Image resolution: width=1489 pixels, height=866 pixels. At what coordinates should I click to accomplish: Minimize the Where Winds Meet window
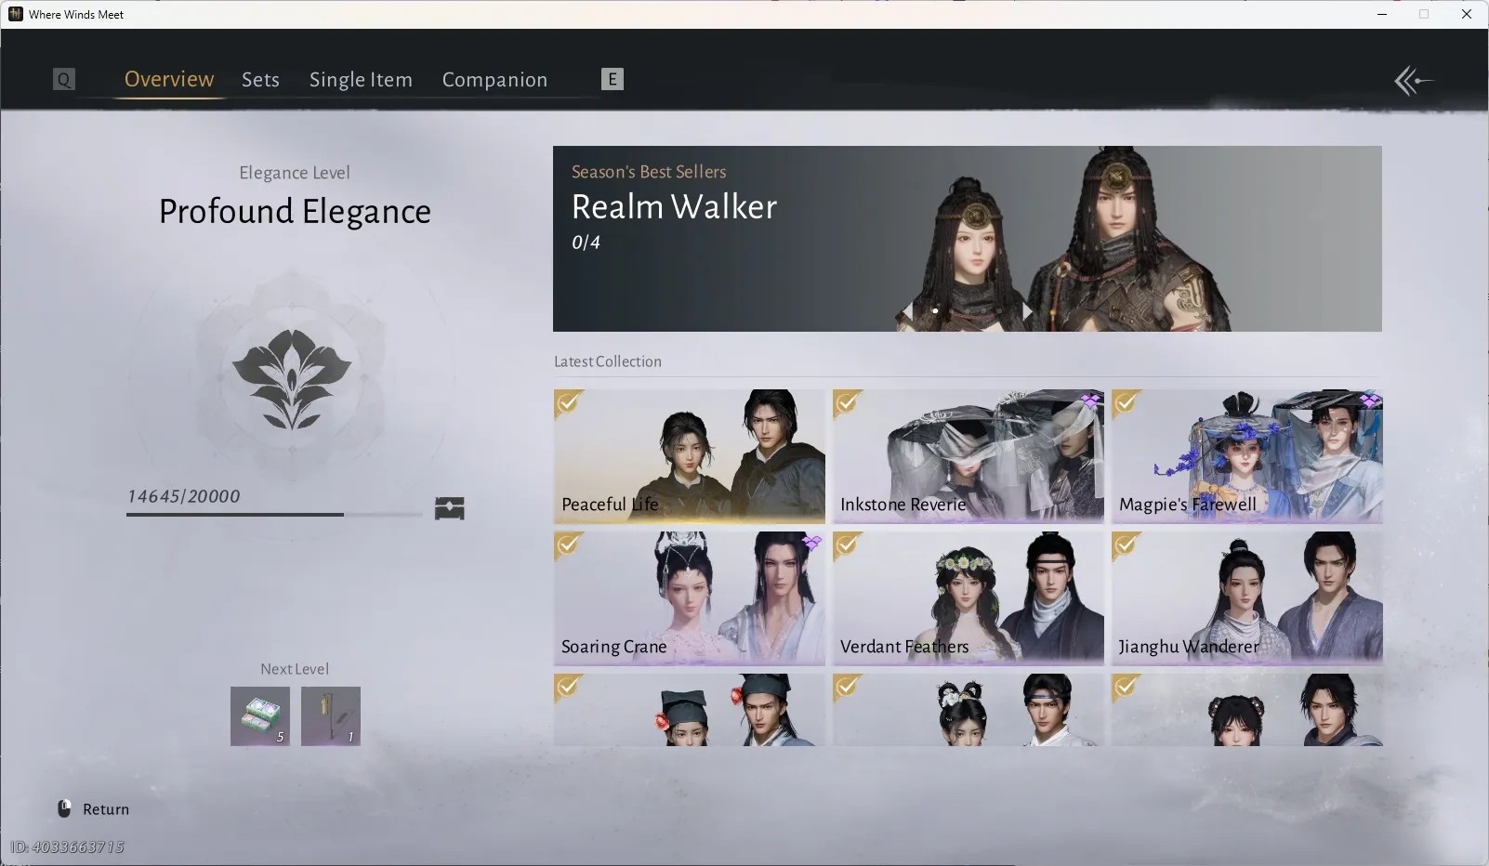pyautogui.click(x=1382, y=14)
